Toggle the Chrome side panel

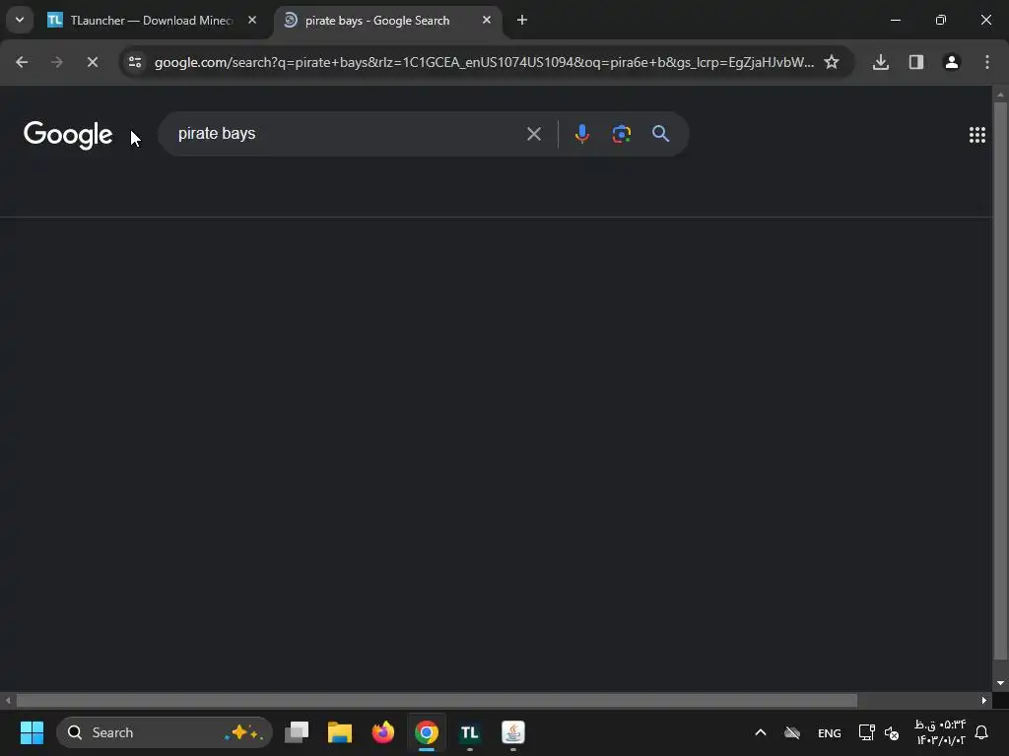click(915, 62)
